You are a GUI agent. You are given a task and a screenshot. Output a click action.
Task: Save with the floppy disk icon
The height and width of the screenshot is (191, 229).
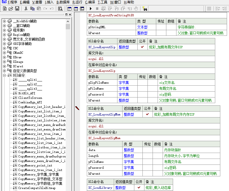coord(17,9)
